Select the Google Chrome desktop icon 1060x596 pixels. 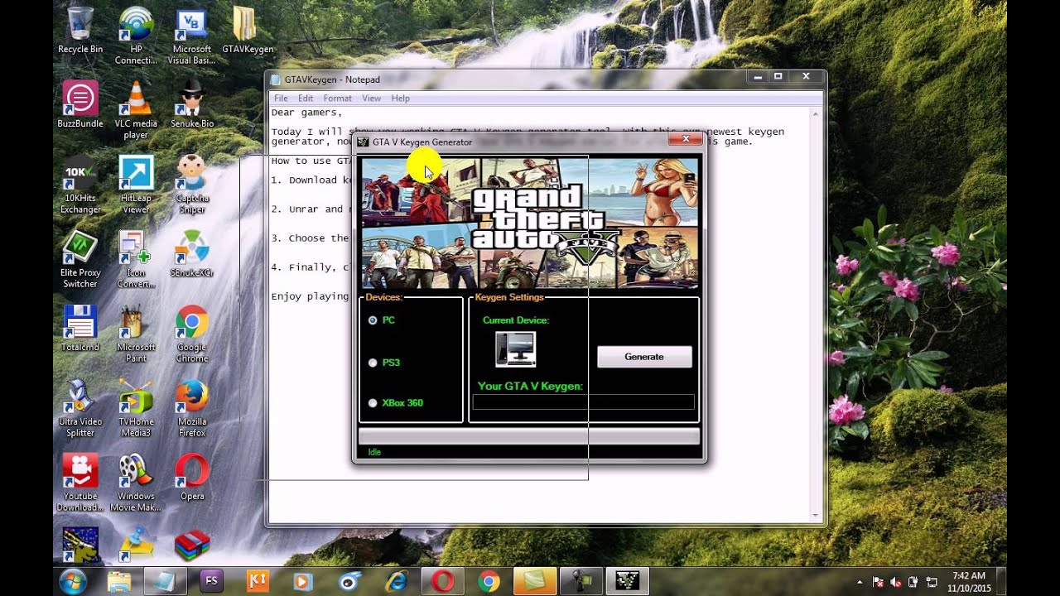192,334
